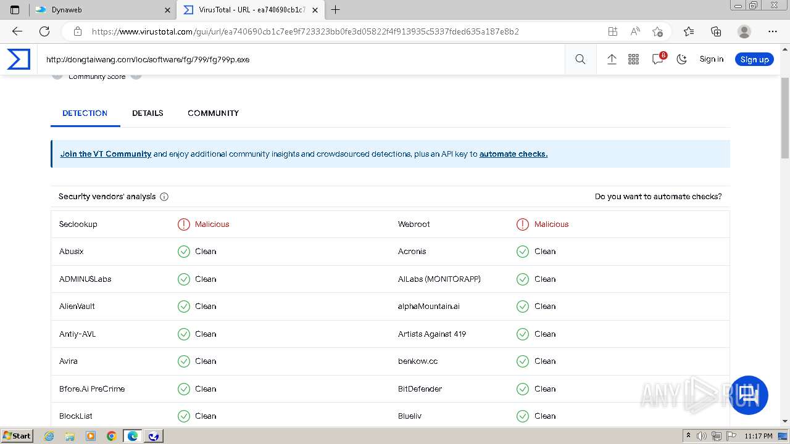790x444 pixels.
Task: Click the taskbar clock 11:17 PM
Action: [759, 436]
